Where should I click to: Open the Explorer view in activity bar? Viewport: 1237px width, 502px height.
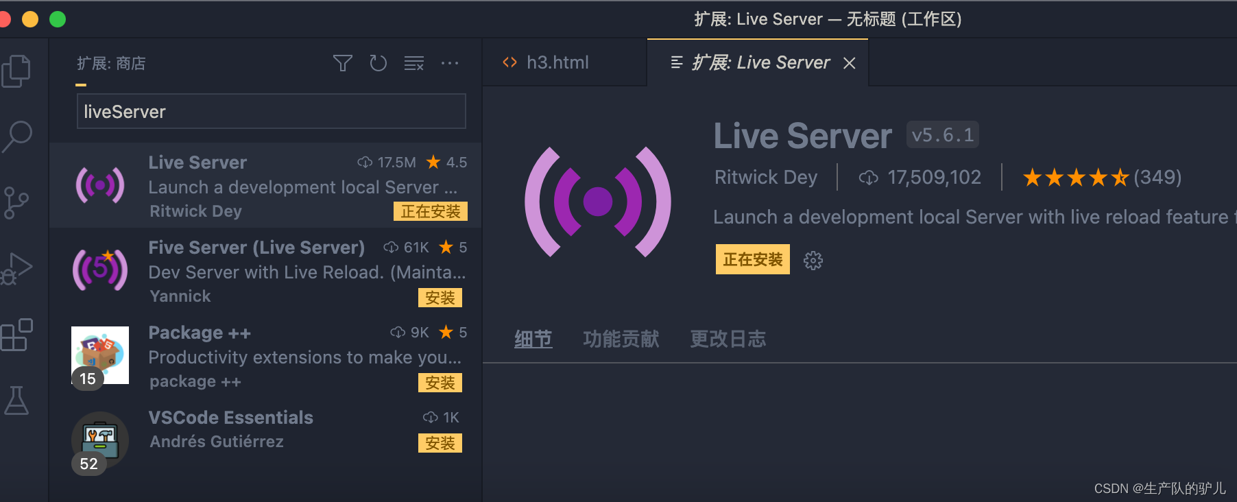(16, 71)
